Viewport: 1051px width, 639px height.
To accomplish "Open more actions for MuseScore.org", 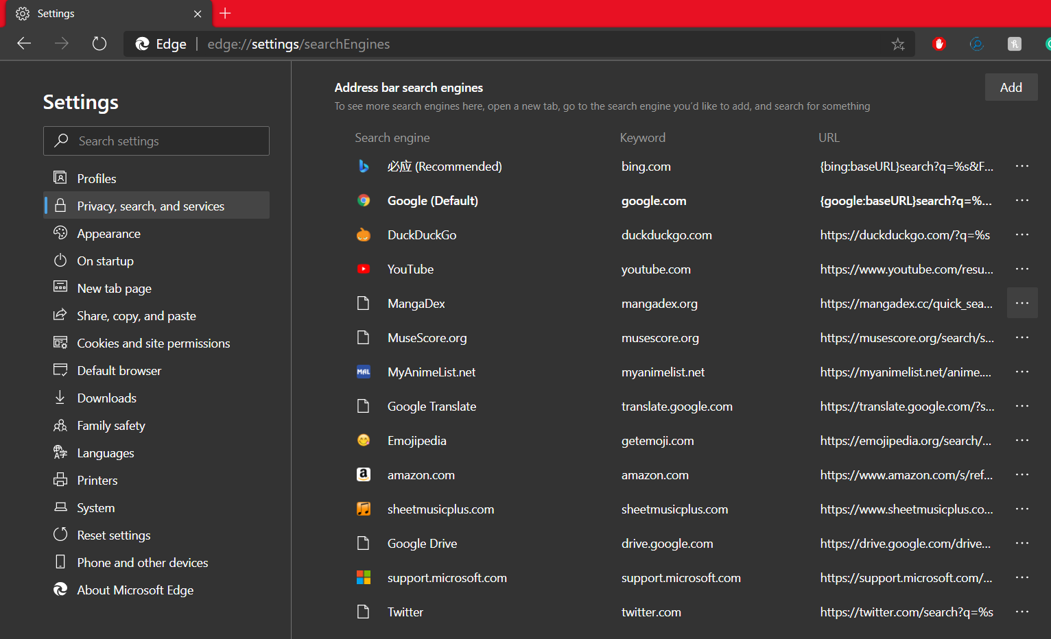I will point(1022,337).
